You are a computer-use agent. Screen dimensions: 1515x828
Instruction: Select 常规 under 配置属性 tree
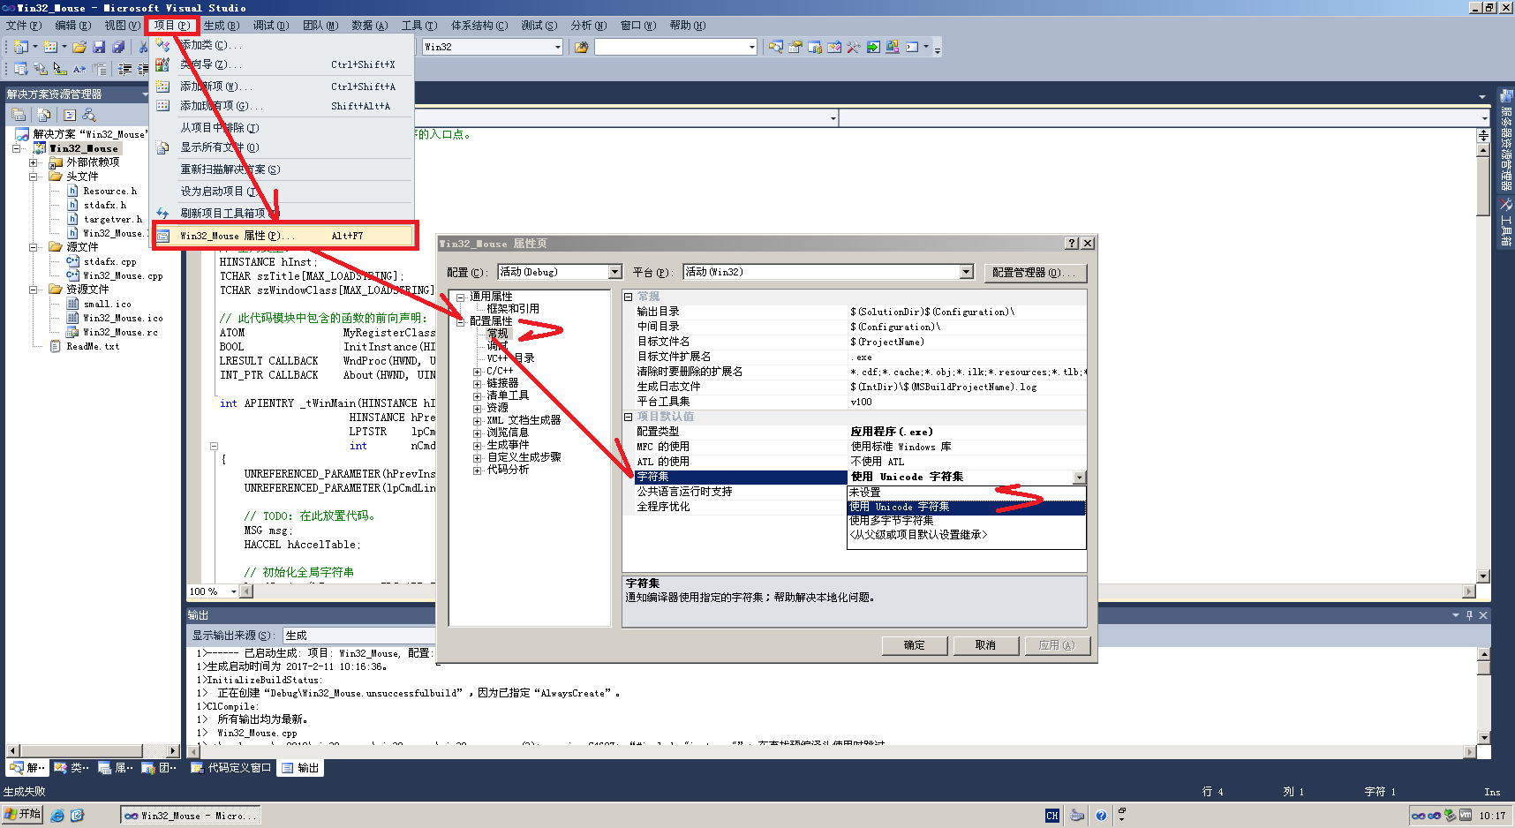click(x=498, y=334)
